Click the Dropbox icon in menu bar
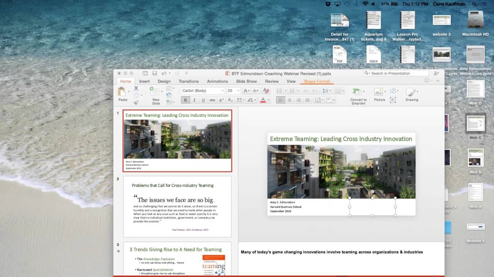 [x=328, y=4]
